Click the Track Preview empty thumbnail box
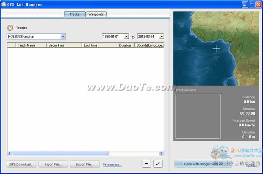The width and height of the screenshot is (263, 174). (198, 116)
